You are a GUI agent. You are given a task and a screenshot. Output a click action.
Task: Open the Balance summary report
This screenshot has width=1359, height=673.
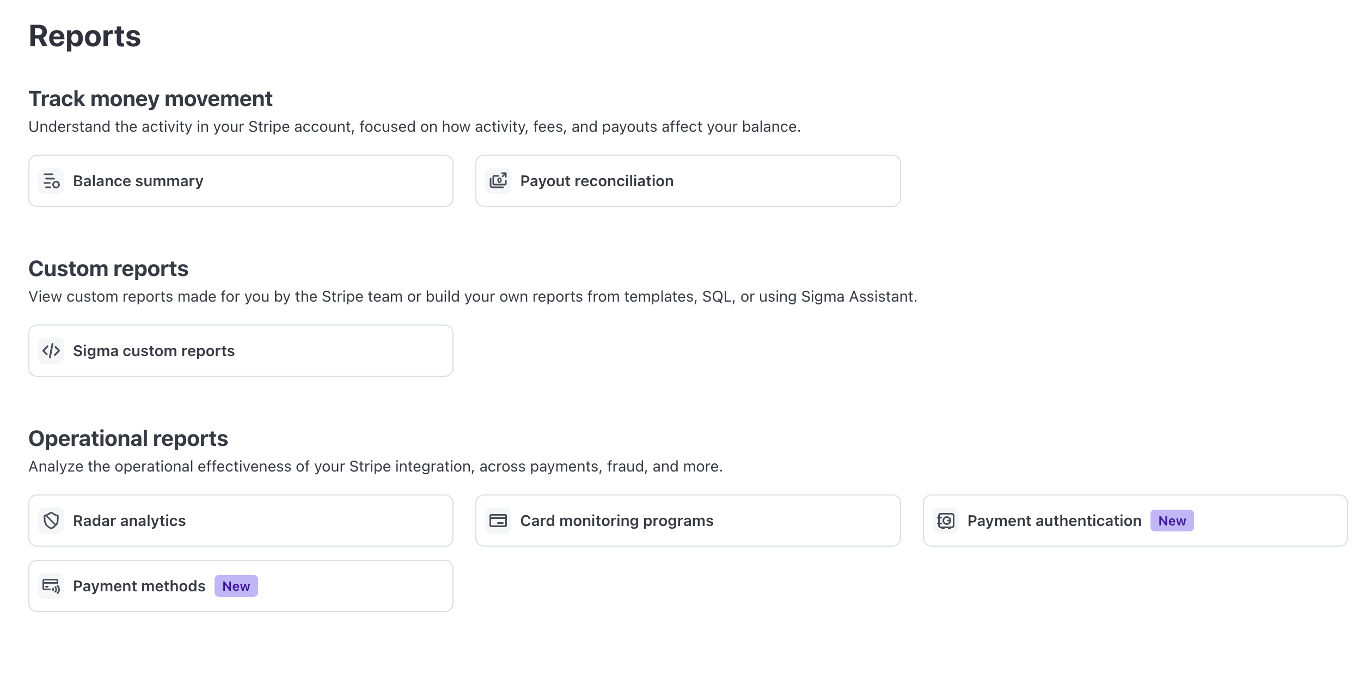click(241, 181)
